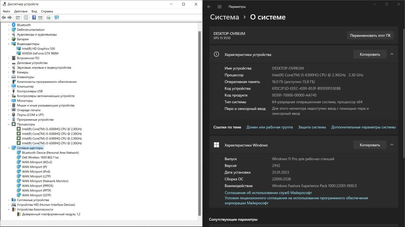
Task: Toggle the action pane toolbar icon
Action: tap(40, 18)
